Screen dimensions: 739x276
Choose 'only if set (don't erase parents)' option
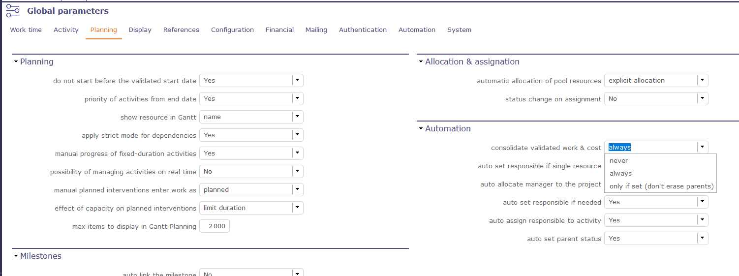pyautogui.click(x=661, y=186)
